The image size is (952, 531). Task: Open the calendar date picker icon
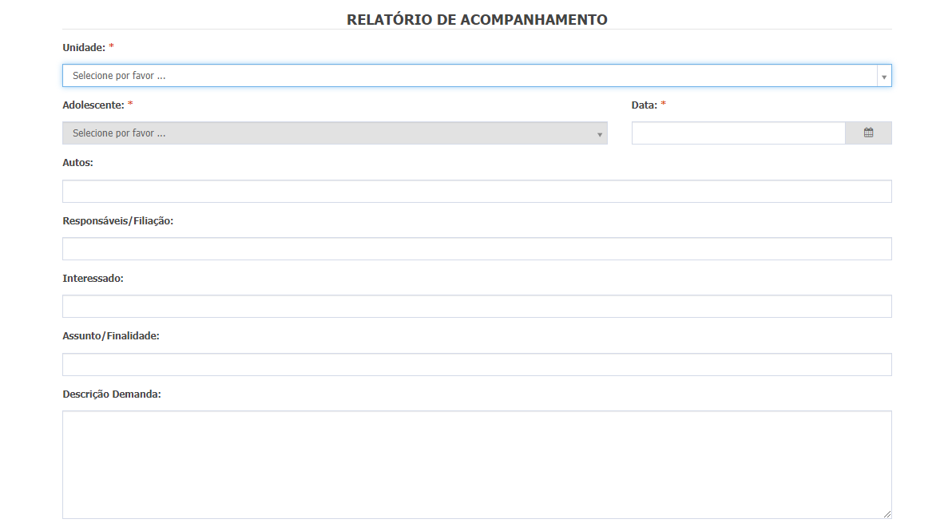[x=868, y=133]
